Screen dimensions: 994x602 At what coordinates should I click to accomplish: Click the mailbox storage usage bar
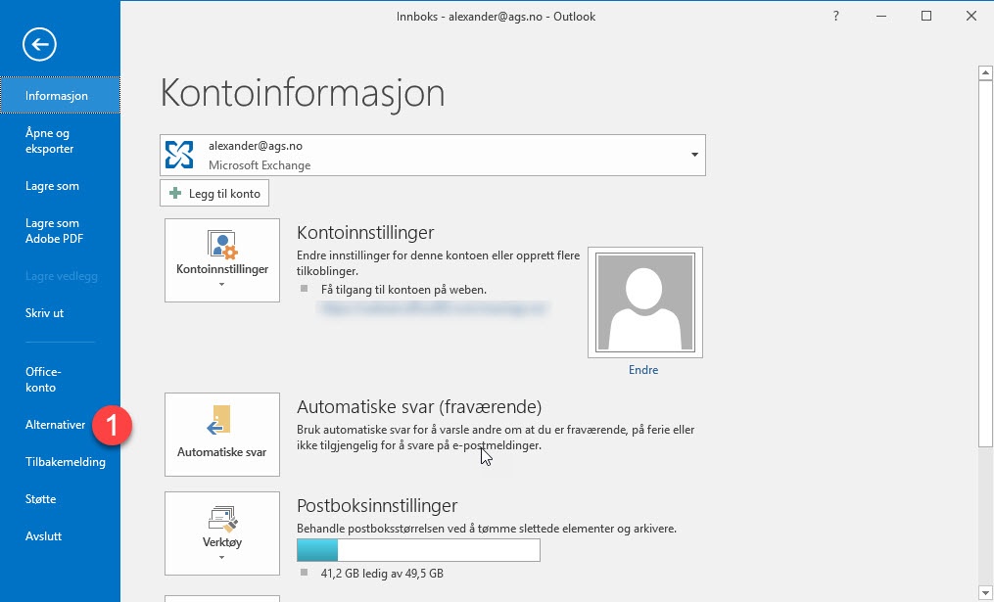click(x=418, y=550)
